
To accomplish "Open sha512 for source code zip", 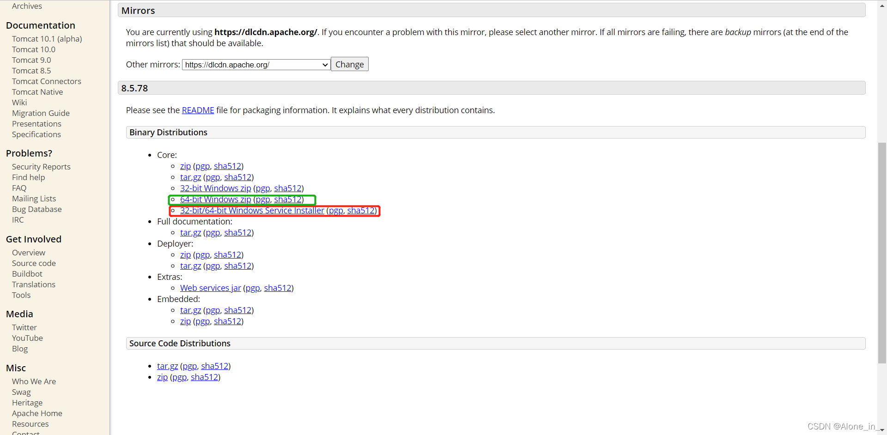I will (x=204, y=377).
